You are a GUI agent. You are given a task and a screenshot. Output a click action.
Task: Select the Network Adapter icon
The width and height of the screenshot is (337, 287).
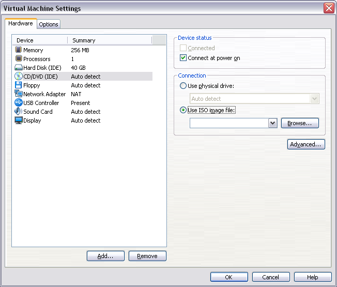point(19,94)
